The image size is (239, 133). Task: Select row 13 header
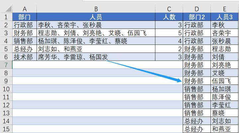6,113
